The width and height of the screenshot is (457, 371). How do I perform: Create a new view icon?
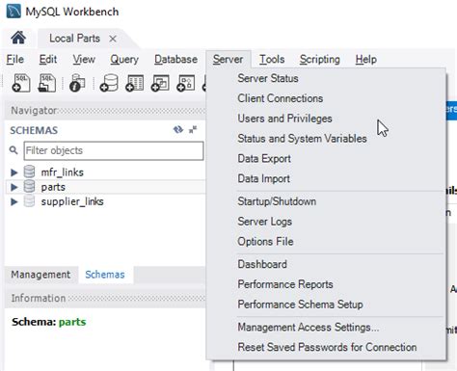[x=160, y=83]
